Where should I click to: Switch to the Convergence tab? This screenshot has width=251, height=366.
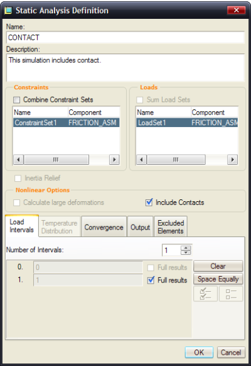pyautogui.click(x=104, y=227)
